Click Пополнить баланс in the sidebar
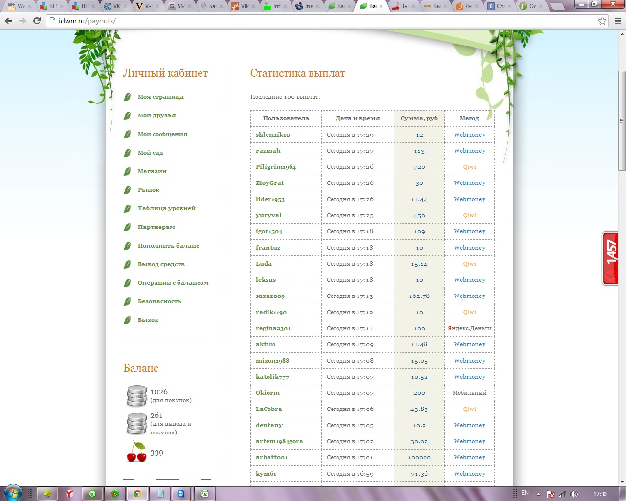Image resolution: width=626 pixels, height=501 pixels. (168, 246)
